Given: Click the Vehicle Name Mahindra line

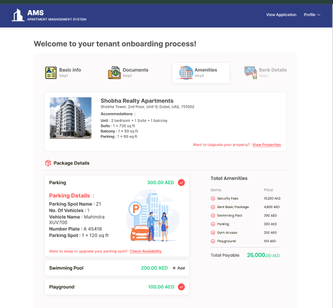Looking at the screenshot, I should 77,219.
